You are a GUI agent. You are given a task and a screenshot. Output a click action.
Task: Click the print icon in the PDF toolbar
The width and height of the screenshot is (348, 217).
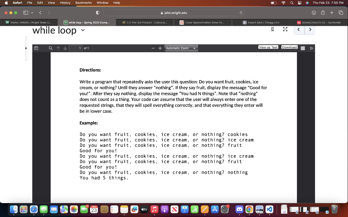click(x=302, y=47)
